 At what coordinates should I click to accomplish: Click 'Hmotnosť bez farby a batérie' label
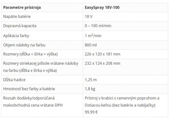[29, 89]
